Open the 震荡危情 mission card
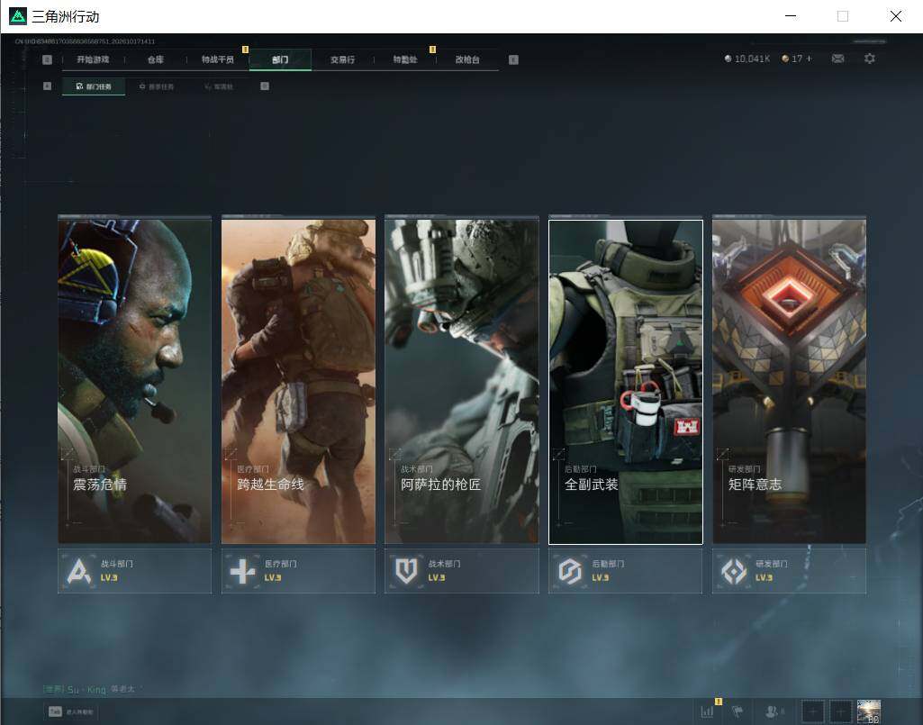 point(135,380)
